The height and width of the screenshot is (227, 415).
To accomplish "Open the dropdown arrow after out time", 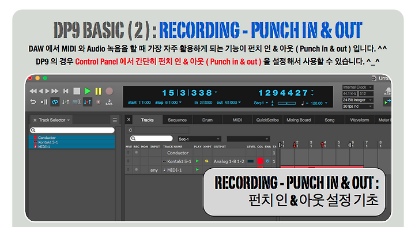I will point(240,103).
